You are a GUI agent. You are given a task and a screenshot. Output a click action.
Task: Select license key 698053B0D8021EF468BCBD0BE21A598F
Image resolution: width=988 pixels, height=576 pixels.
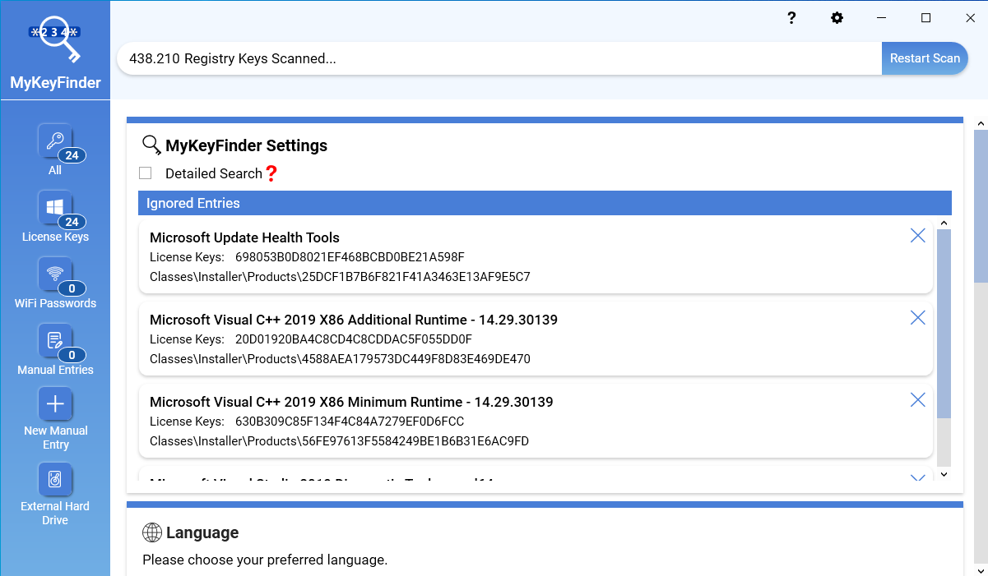tap(350, 257)
